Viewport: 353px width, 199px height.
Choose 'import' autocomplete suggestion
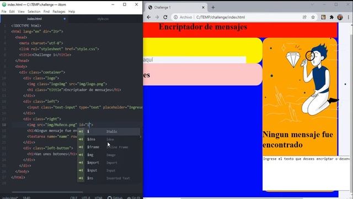[x=109, y=163]
